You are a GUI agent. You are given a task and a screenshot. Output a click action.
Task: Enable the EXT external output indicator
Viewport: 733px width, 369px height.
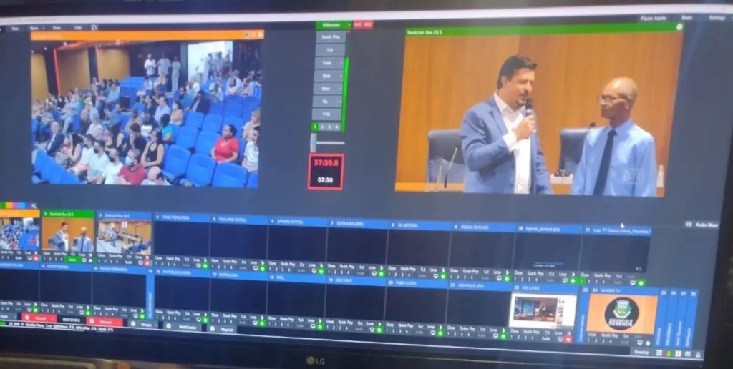tap(358, 25)
